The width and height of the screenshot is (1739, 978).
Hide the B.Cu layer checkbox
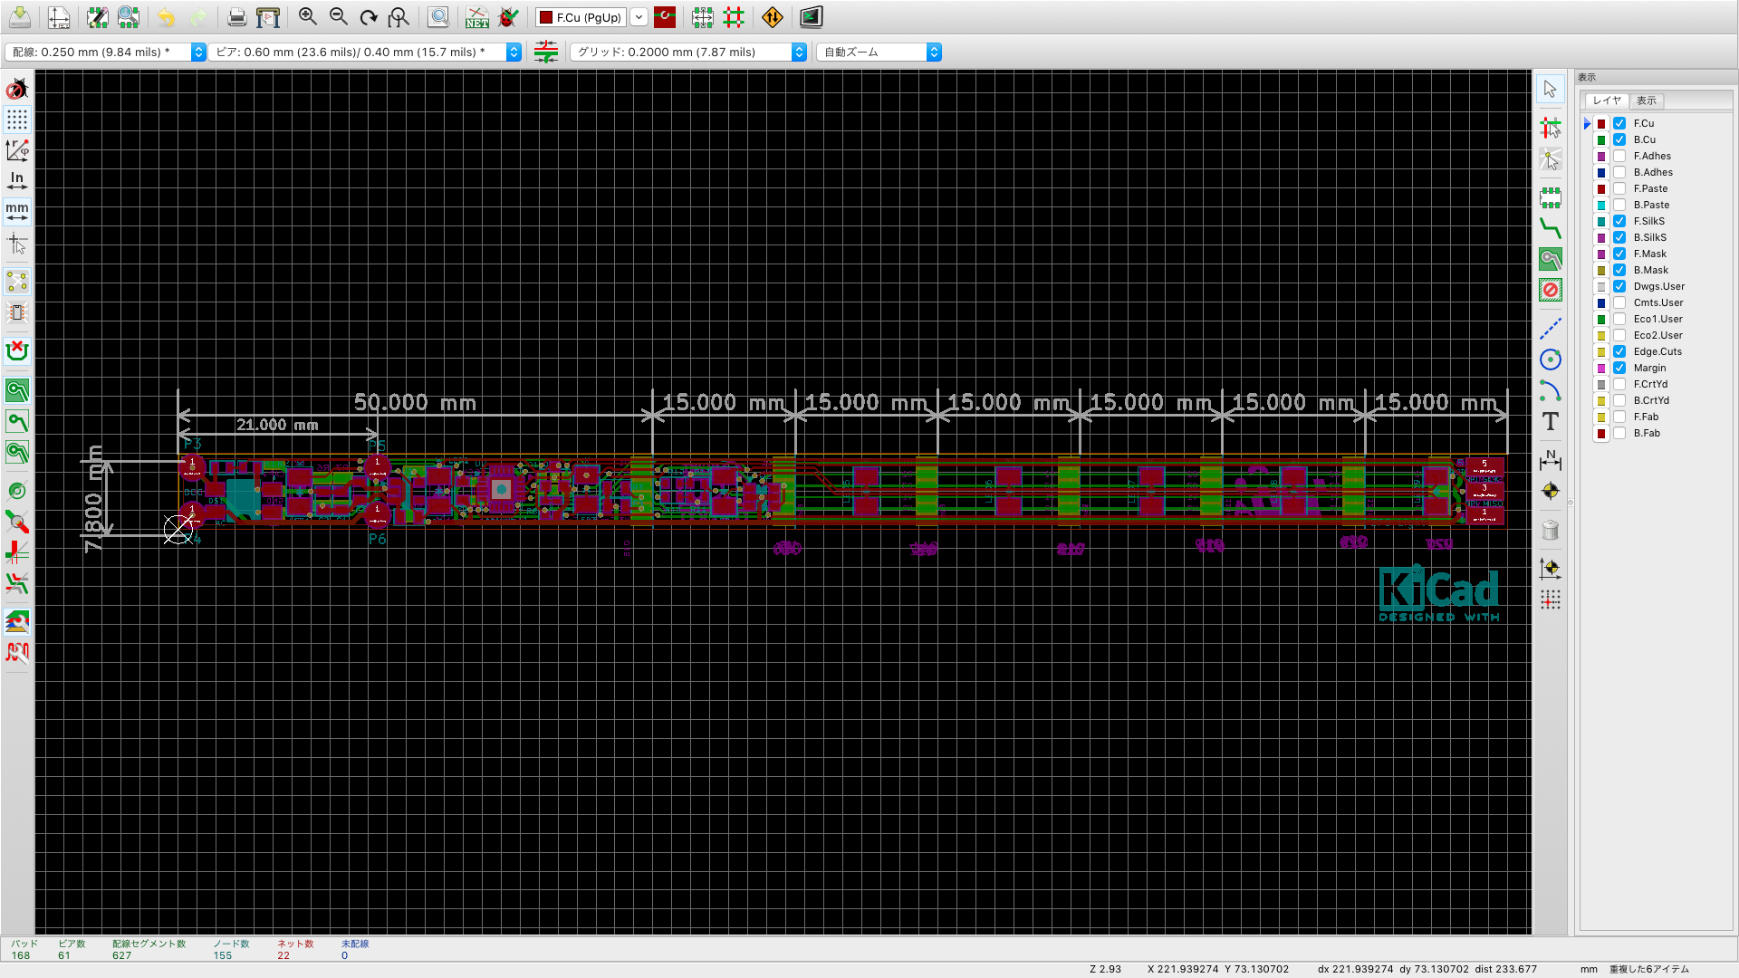[1619, 139]
